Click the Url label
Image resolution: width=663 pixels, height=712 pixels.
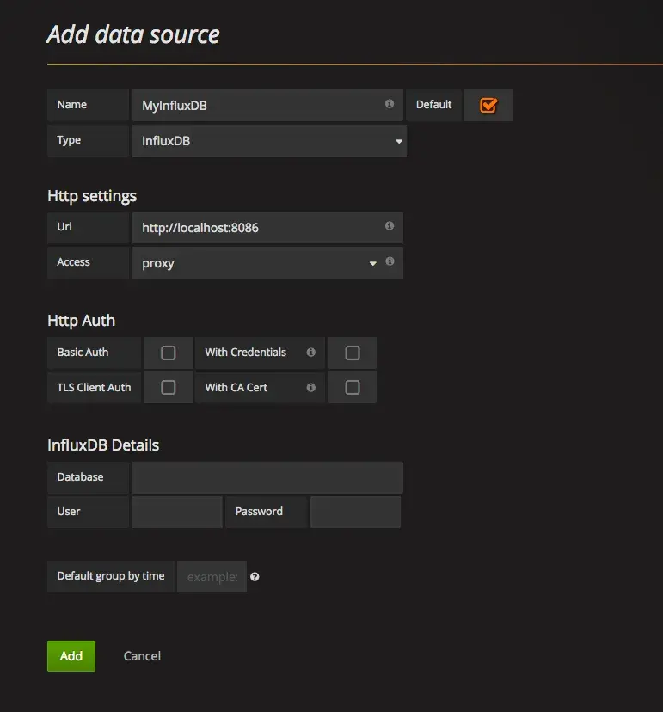64,227
